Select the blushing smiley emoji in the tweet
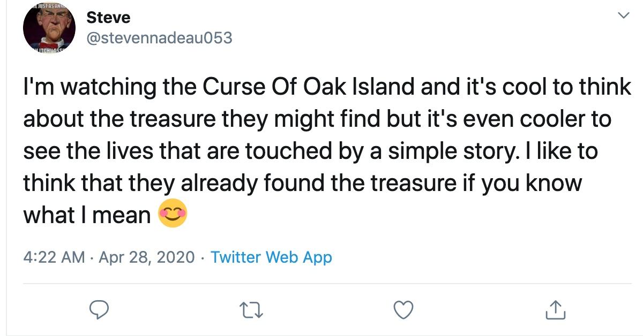This screenshot has height=336, width=643. (173, 215)
